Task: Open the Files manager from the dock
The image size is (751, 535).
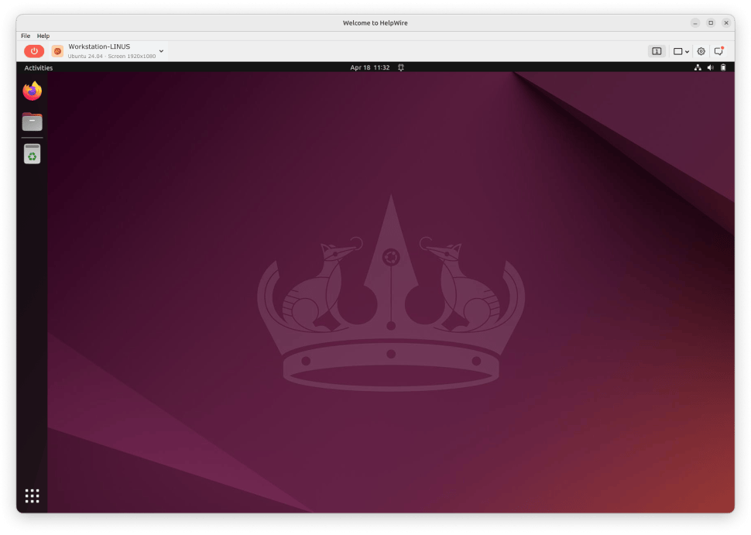Action: (x=32, y=122)
